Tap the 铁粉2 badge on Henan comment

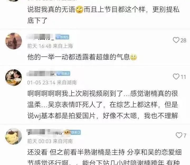[76, 132]
